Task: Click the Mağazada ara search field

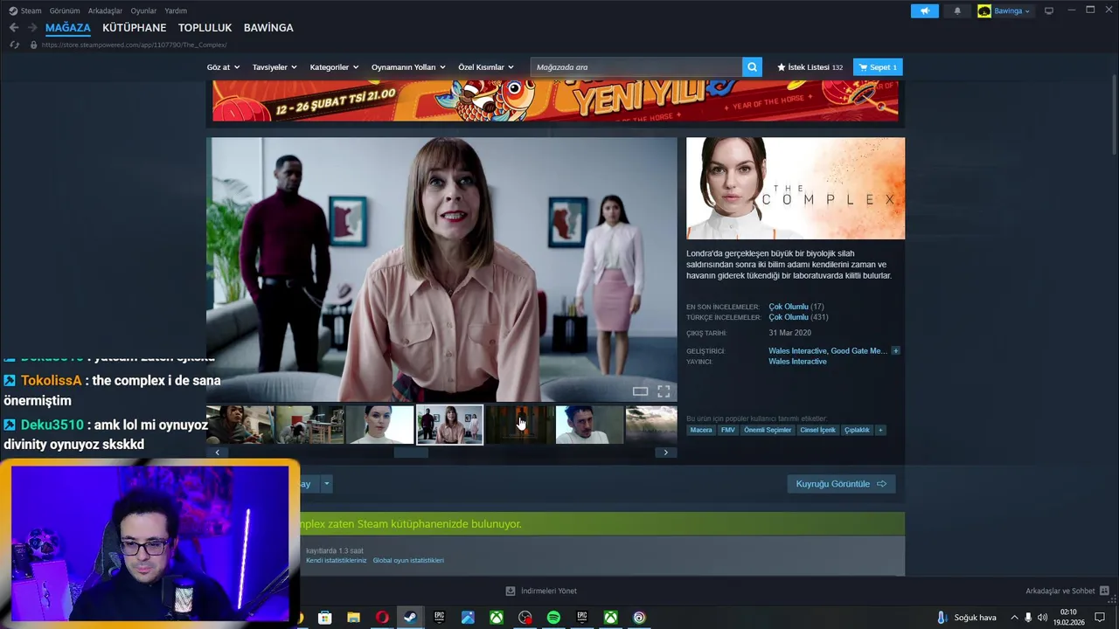Action: (x=636, y=67)
